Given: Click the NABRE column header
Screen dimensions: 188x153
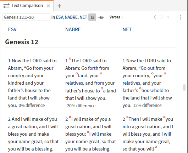Looking at the screenshot, I should [73, 29].
